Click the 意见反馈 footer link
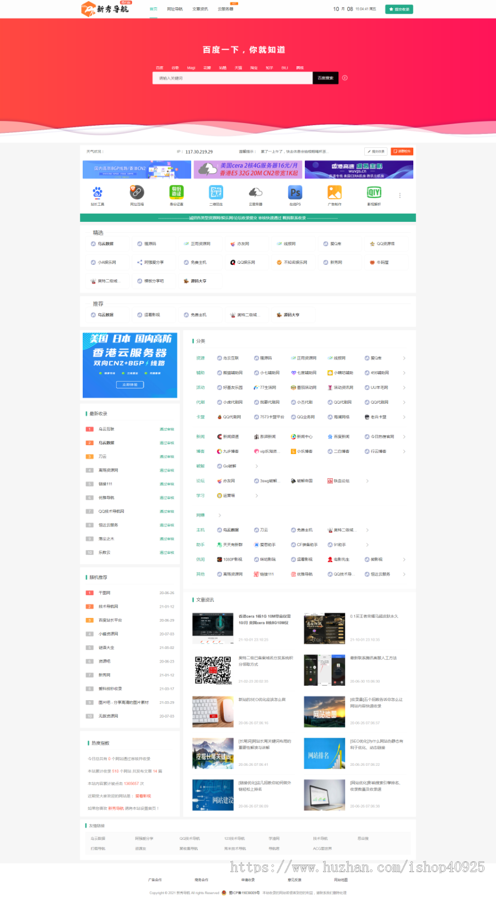Screen dimensions: 496x907 [294, 880]
